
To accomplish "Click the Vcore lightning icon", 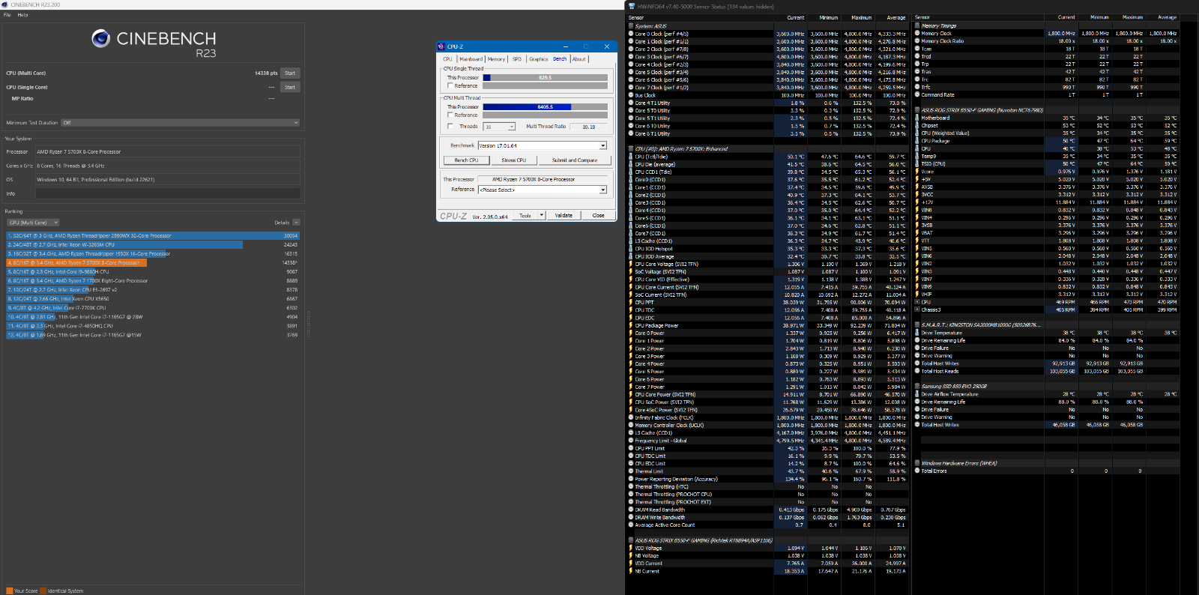I will tap(917, 172).
